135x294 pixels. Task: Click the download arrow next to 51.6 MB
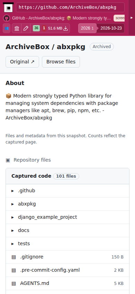[x=65, y=28]
